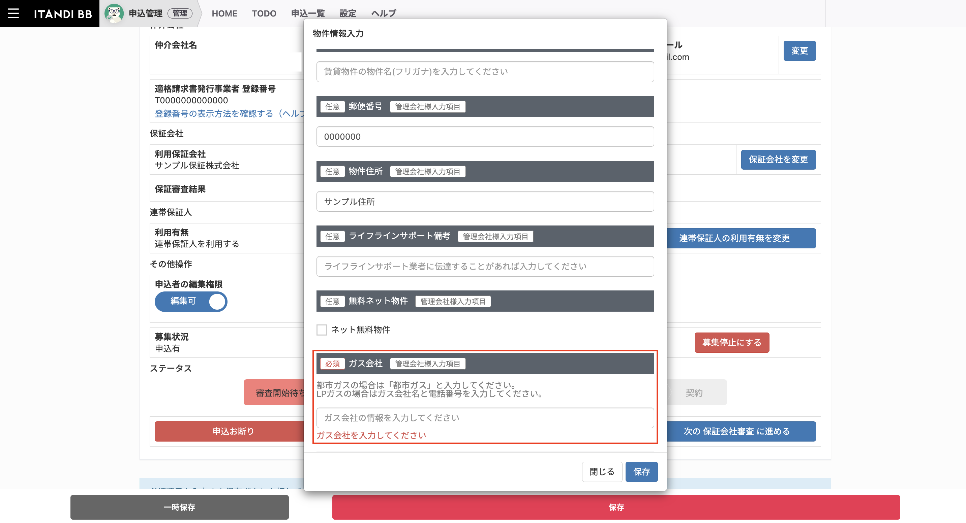Click the ガス会社を入力してください error message
Viewport: 966px width, 523px height.
click(x=371, y=435)
